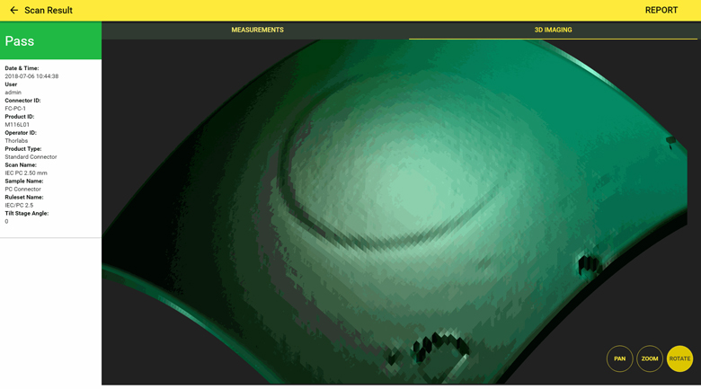This screenshot has height=389, width=701.
Task: Click the Product ID value M116L01
Action: pyautogui.click(x=17, y=125)
